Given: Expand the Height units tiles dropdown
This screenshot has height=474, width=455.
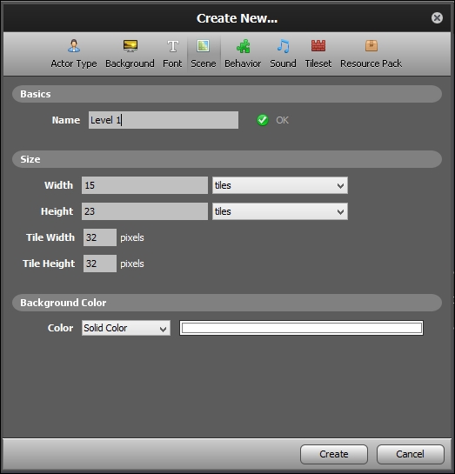Looking at the screenshot, I should 280,211.
